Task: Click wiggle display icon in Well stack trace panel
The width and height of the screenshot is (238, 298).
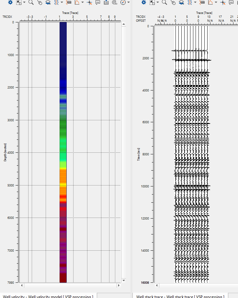Action: point(190,3)
